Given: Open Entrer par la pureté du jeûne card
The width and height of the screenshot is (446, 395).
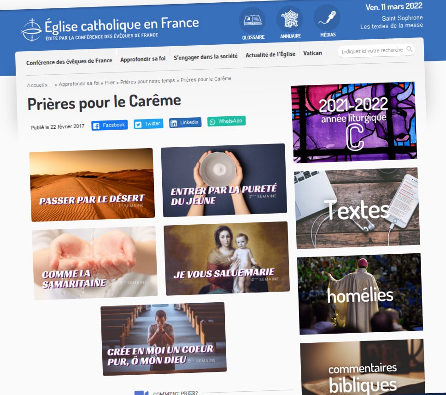Looking at the screenshot, I should [x=224, y=180].
